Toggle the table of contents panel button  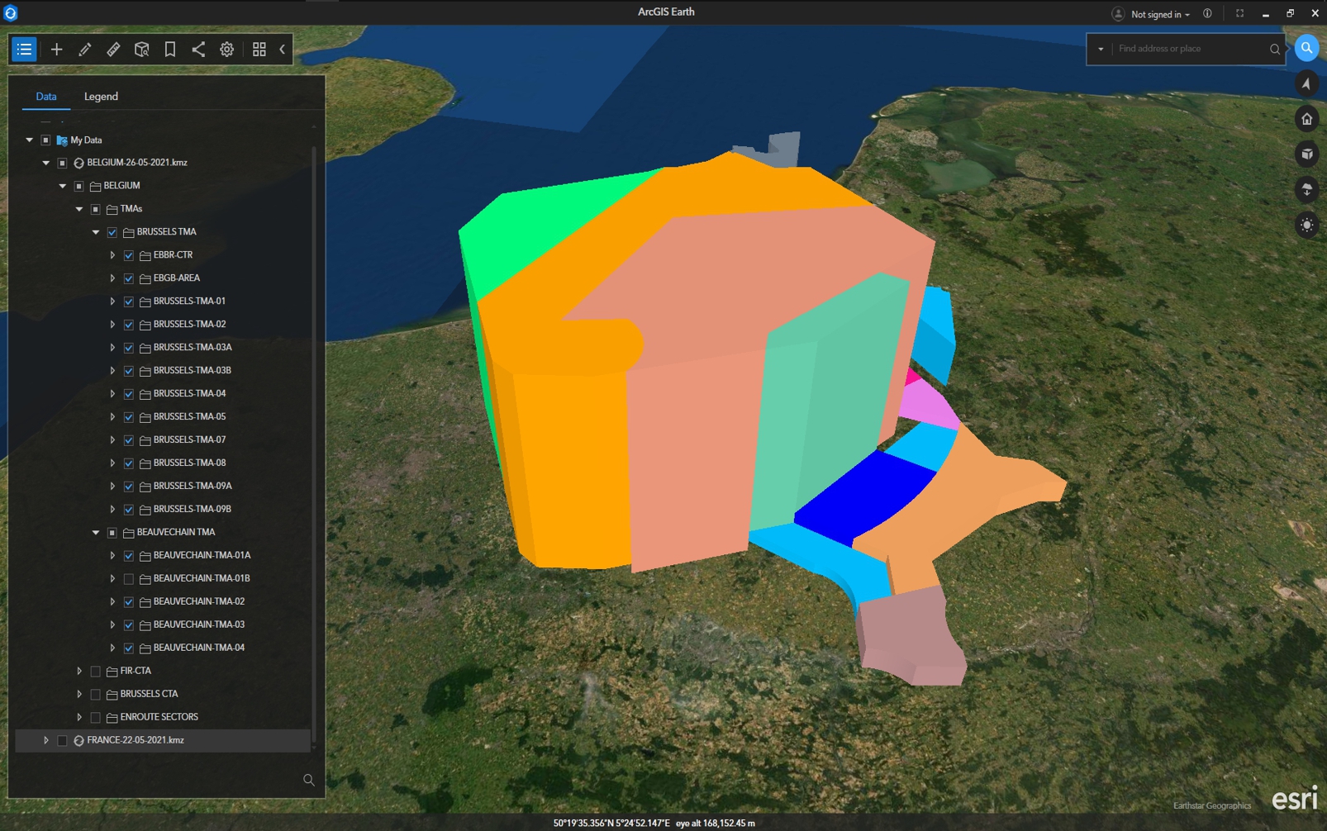24,50
